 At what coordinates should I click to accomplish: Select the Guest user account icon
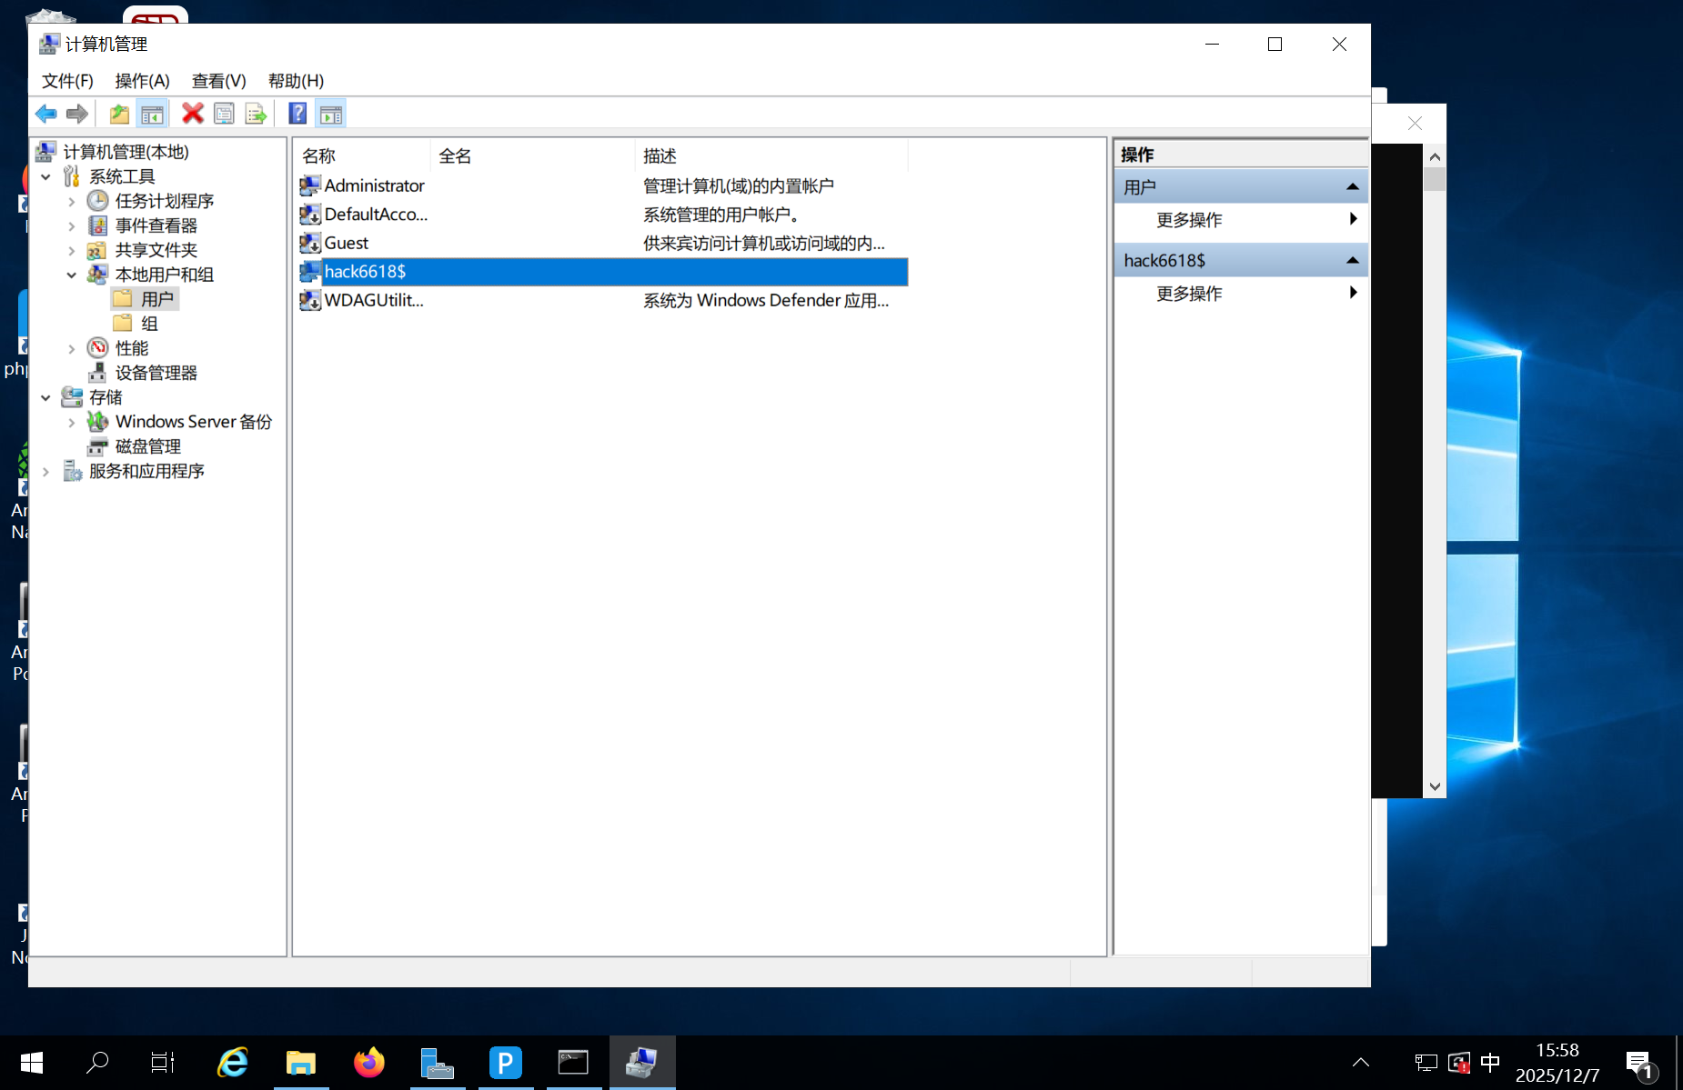tap(310, 243)
